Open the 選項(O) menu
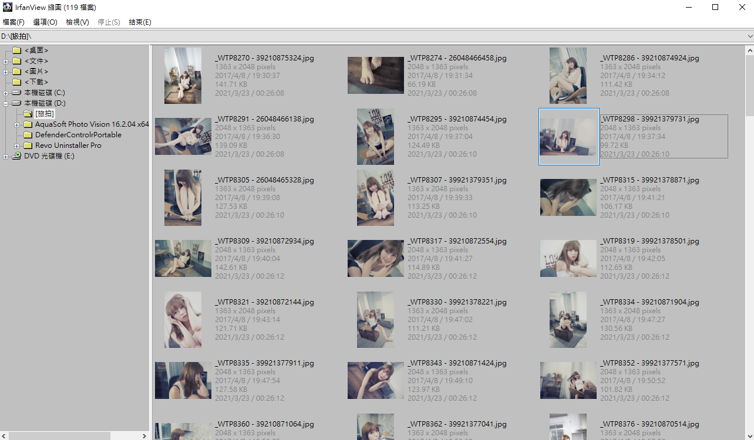Image resolution: width=754 pixels, height=440 pixels. coord(45,22)
